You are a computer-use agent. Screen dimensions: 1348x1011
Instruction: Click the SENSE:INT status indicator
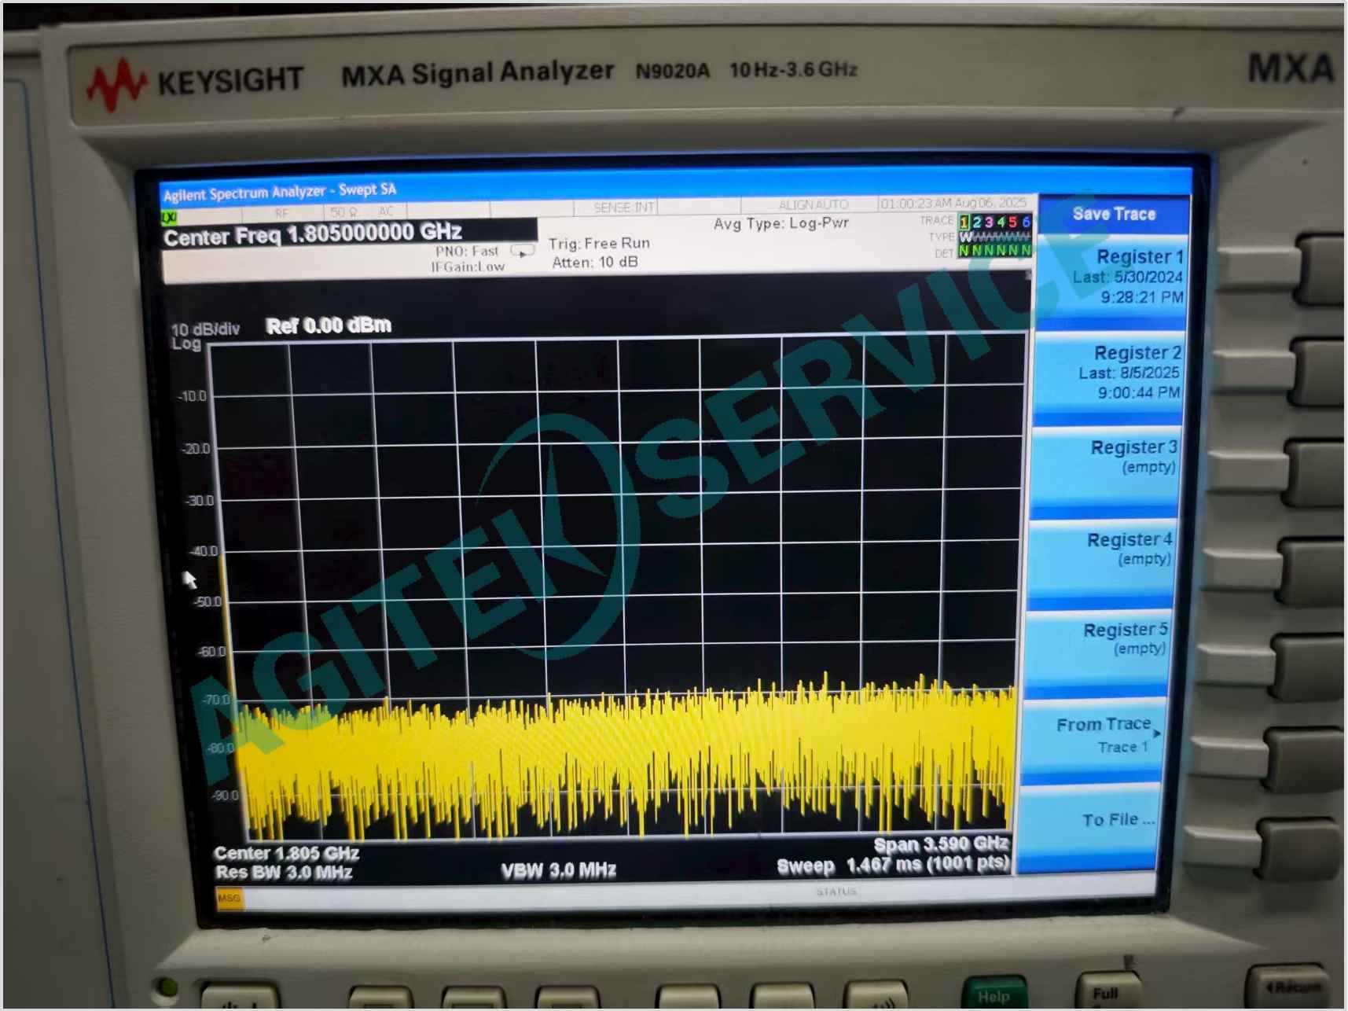tap(624, 208)
